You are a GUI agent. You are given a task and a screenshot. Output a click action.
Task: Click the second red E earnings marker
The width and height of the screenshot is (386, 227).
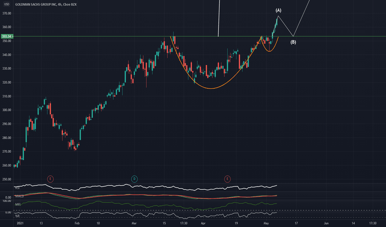click(x=227, y=179)
